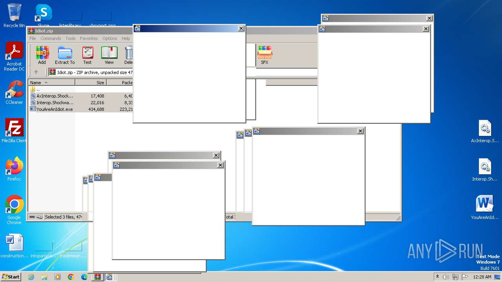Open File Explorer from the taskbar
This screenshot has height=282, width=502.
click(44, 277)
